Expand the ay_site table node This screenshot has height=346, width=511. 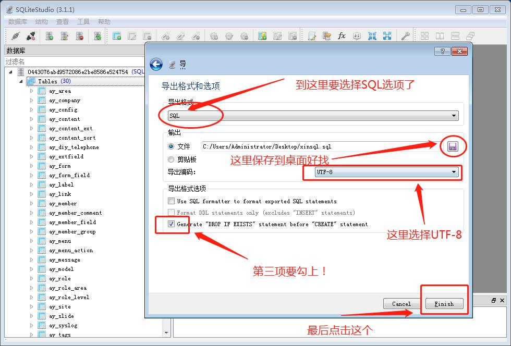pyautogui.click(x=31, y=306)
